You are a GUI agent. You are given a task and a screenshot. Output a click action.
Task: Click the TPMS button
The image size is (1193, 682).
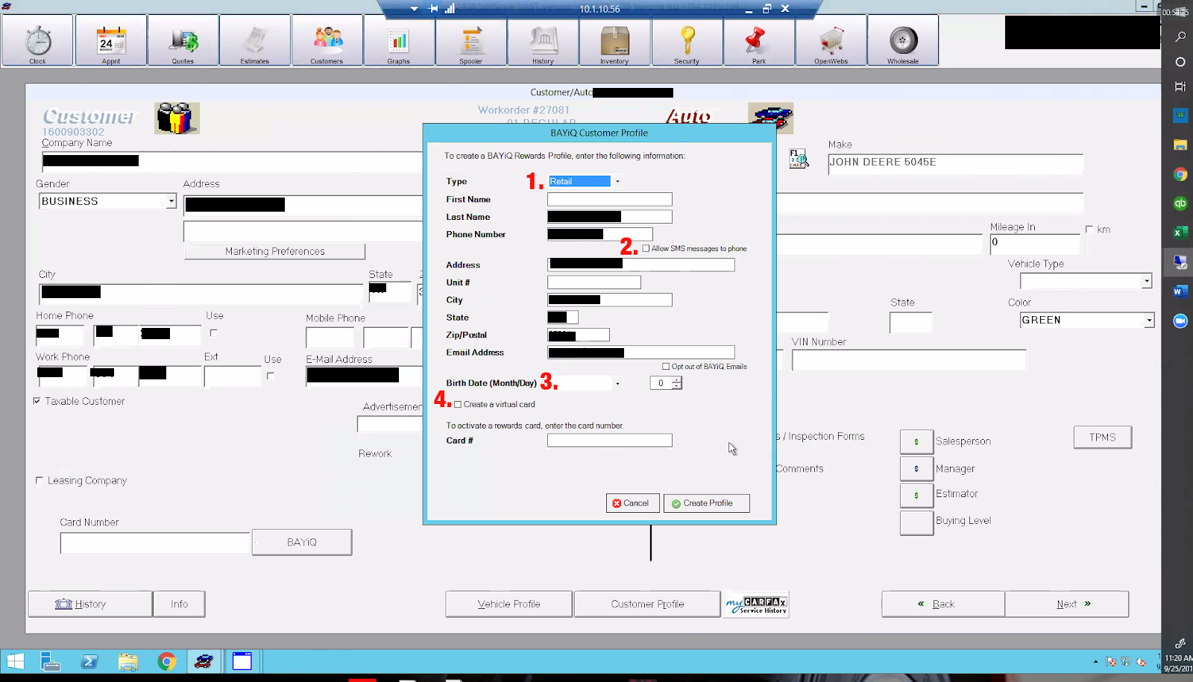point(1102,438)
